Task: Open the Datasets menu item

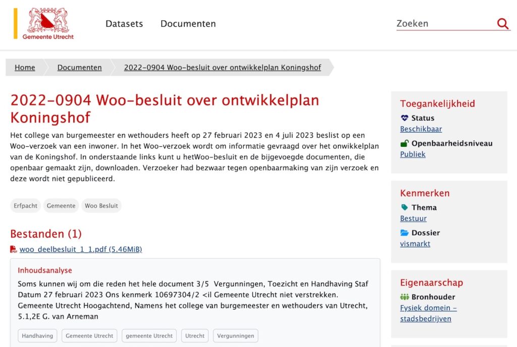Action: (x=124, y=24)
